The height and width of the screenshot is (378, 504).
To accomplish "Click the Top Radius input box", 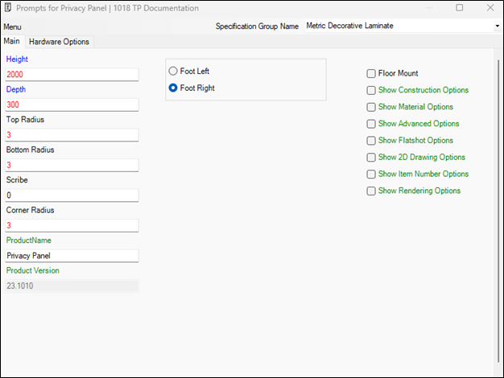I will [71, 135].
